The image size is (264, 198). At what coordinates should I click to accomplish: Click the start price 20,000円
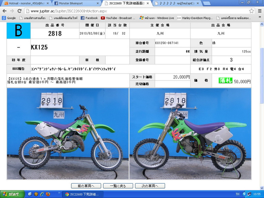click(x=181, y=77)
